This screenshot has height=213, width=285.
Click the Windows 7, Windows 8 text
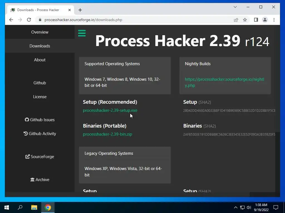[122, 82]
